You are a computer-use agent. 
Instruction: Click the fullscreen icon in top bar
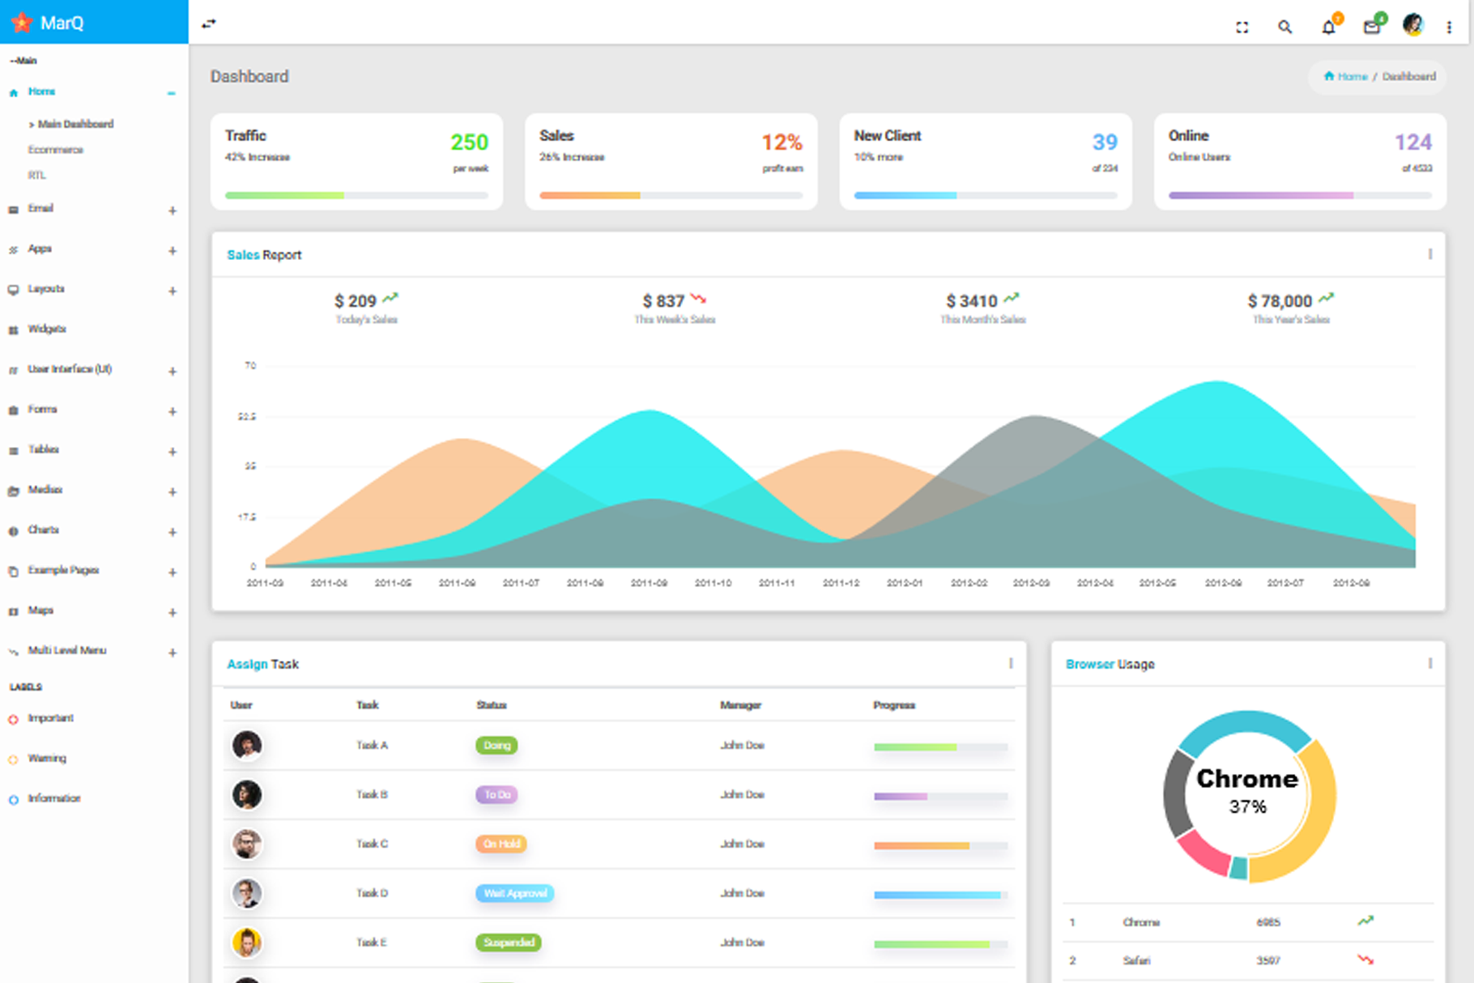click(1242, 28)
